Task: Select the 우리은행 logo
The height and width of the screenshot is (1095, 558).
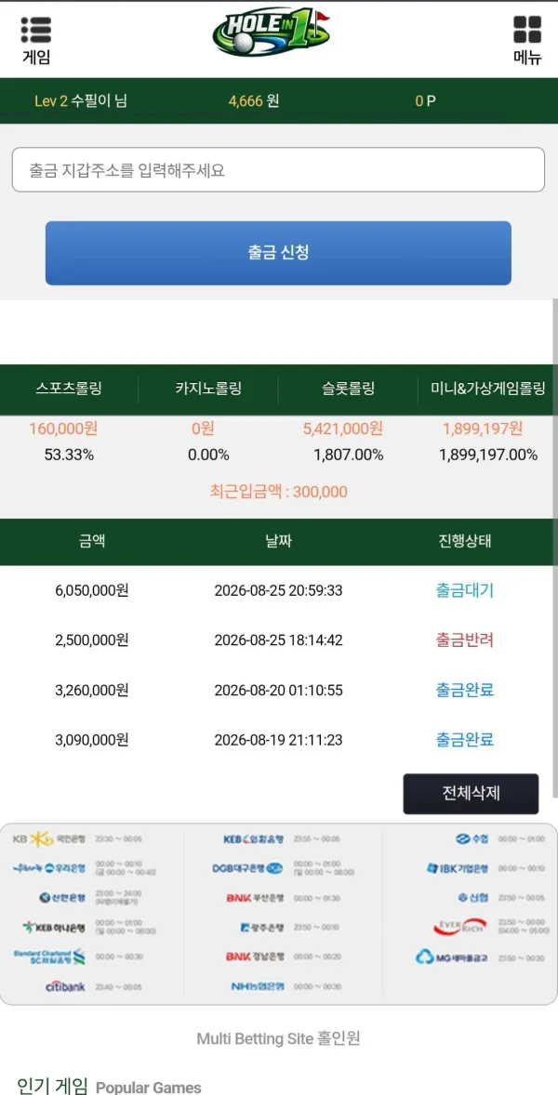Action: click(x=49, y=868)
